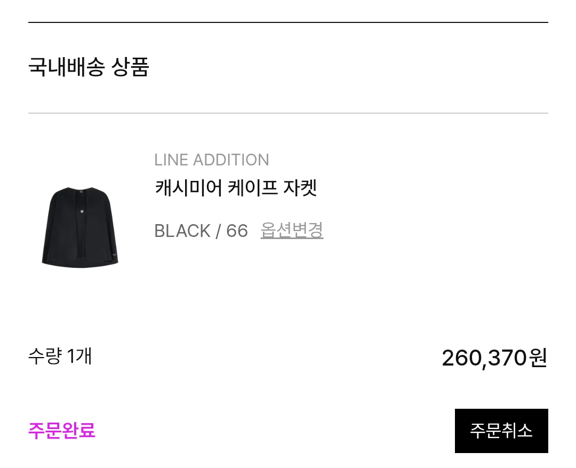Image resolution: width=576 pixels, height=468 pixels.
Task: Select the LINE ADDITION brand name
Action: (211, 160)
